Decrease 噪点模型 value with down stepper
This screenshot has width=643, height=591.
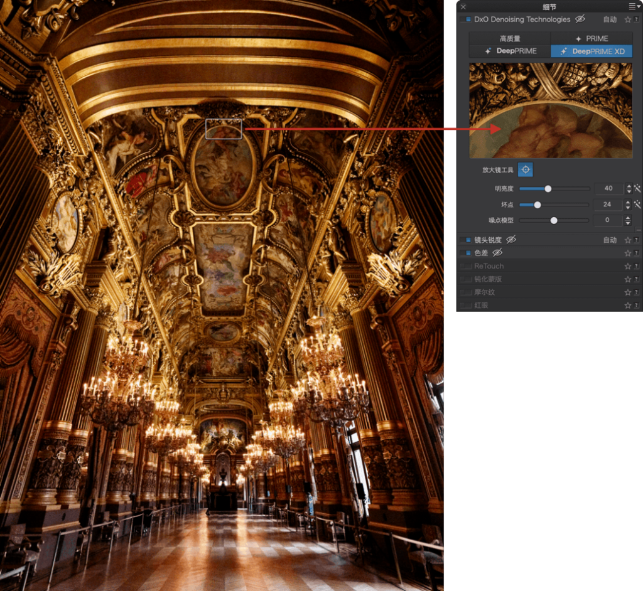pos(628,223)
